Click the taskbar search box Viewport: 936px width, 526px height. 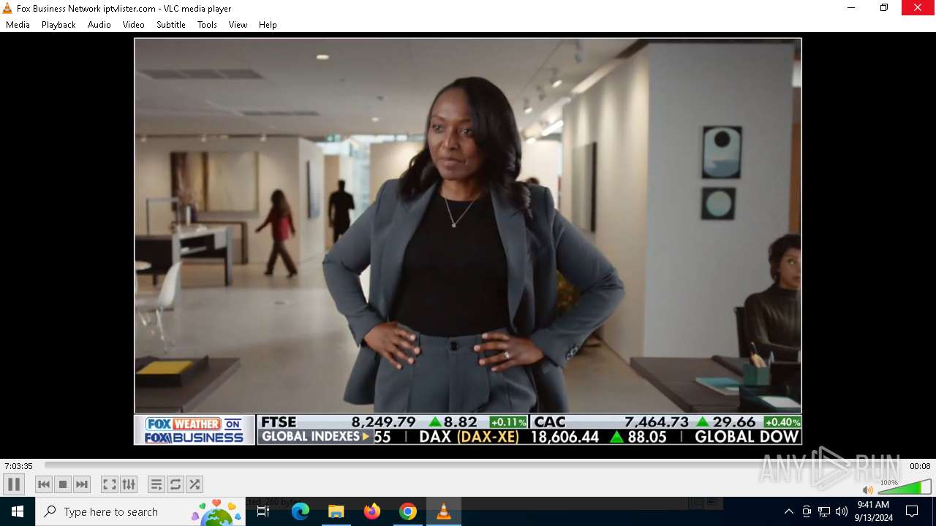click(x=140, y=511)
